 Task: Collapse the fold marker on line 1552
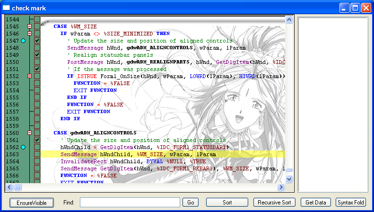coord(30,76)
